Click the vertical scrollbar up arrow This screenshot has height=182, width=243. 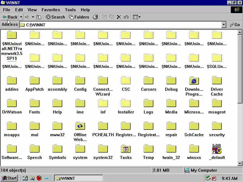pyautogui.click(x=240, y=32)
